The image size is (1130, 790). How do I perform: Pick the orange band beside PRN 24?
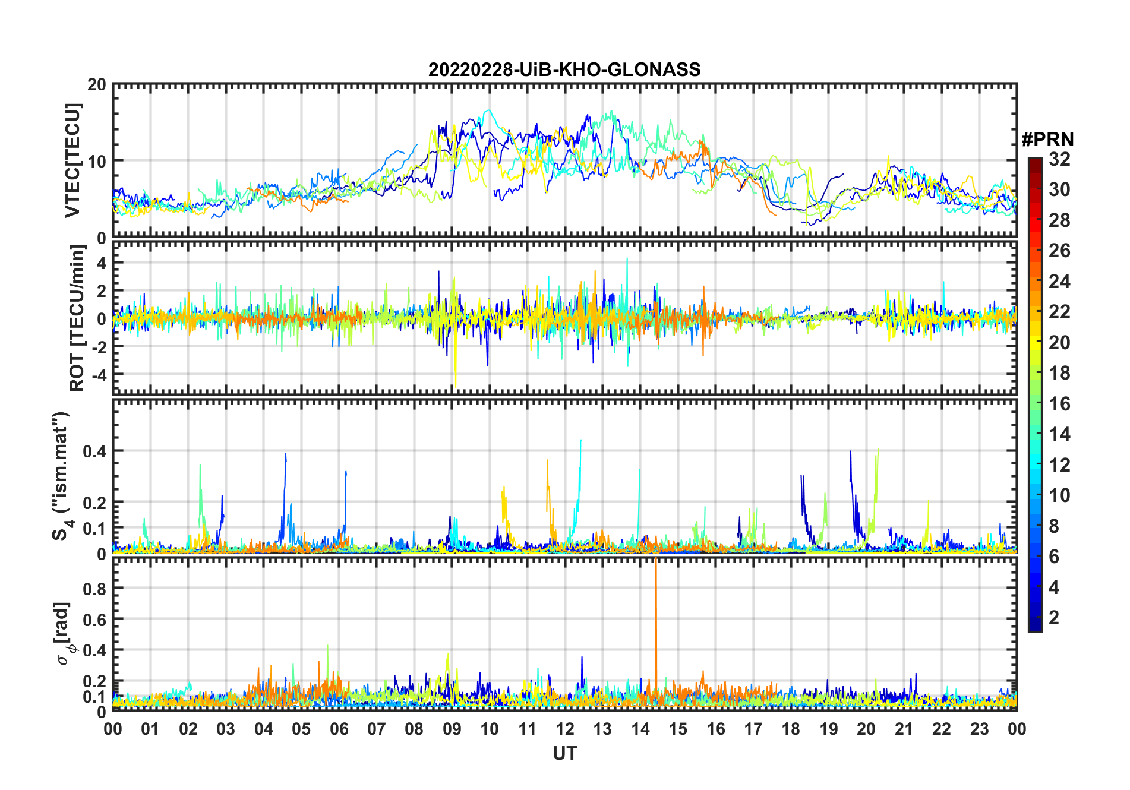pos(1035,282)
